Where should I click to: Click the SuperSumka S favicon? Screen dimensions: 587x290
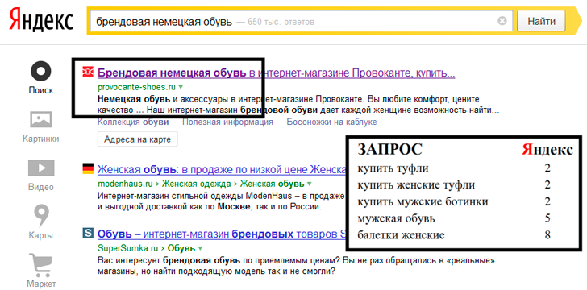[x=88, y=234]
